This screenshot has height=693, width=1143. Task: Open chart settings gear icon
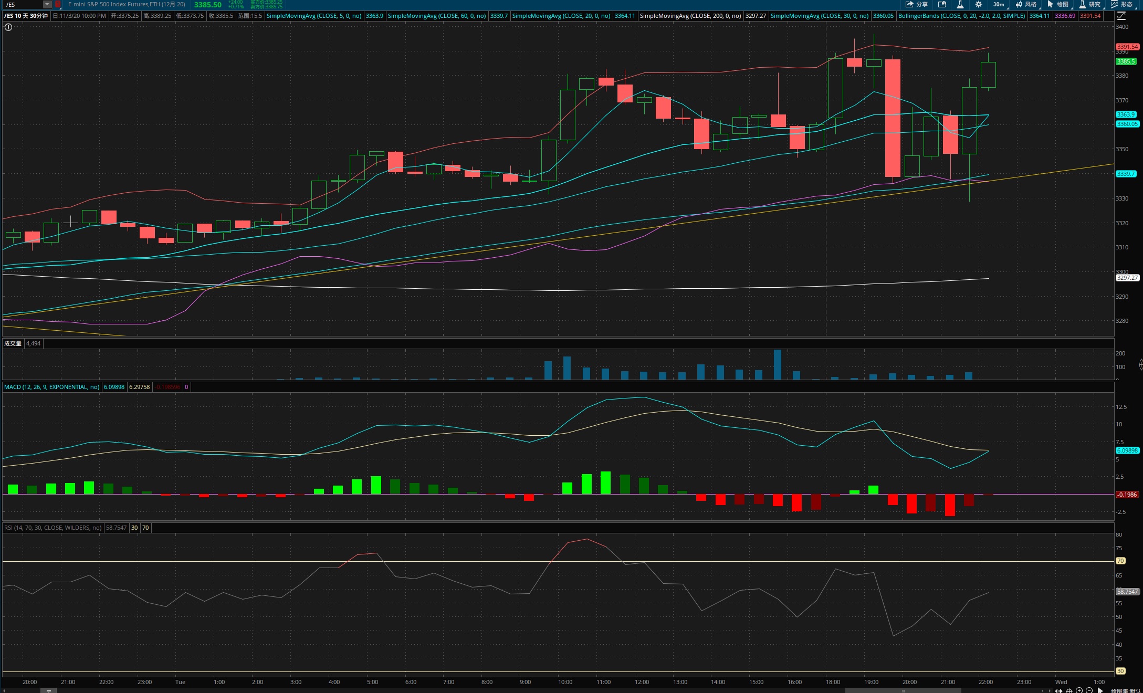point(979,4)
